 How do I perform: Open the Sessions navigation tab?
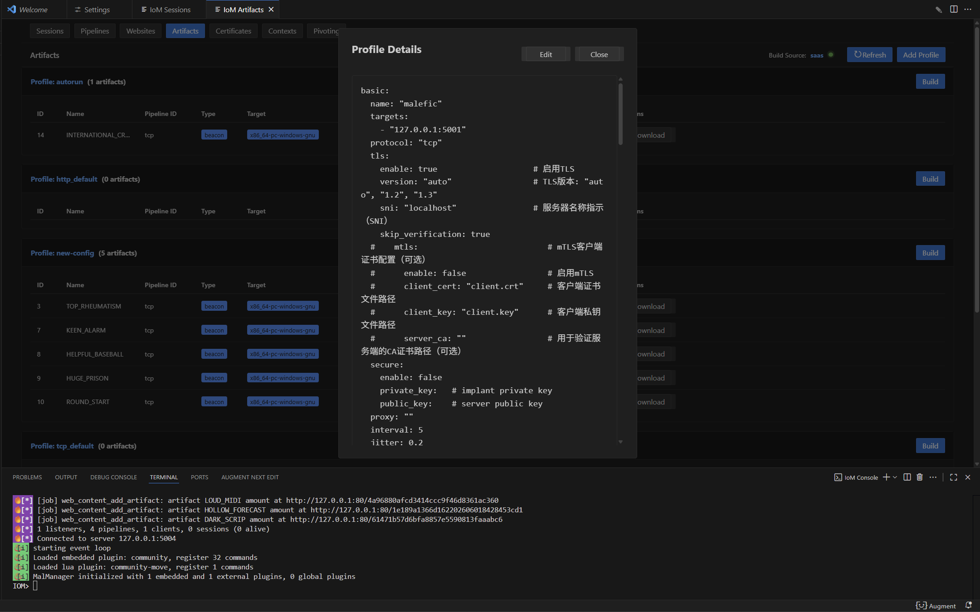(50, 31)
